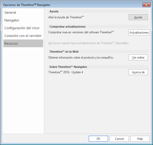Screen dimensions: 153x145
Task: Confirm options with OK button
Action: point(98,139)
